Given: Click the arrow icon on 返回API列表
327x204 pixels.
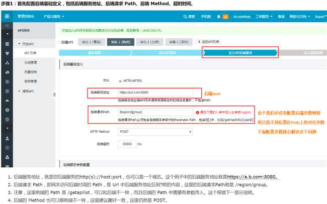Looking at the screenshot, I should 199,42.
